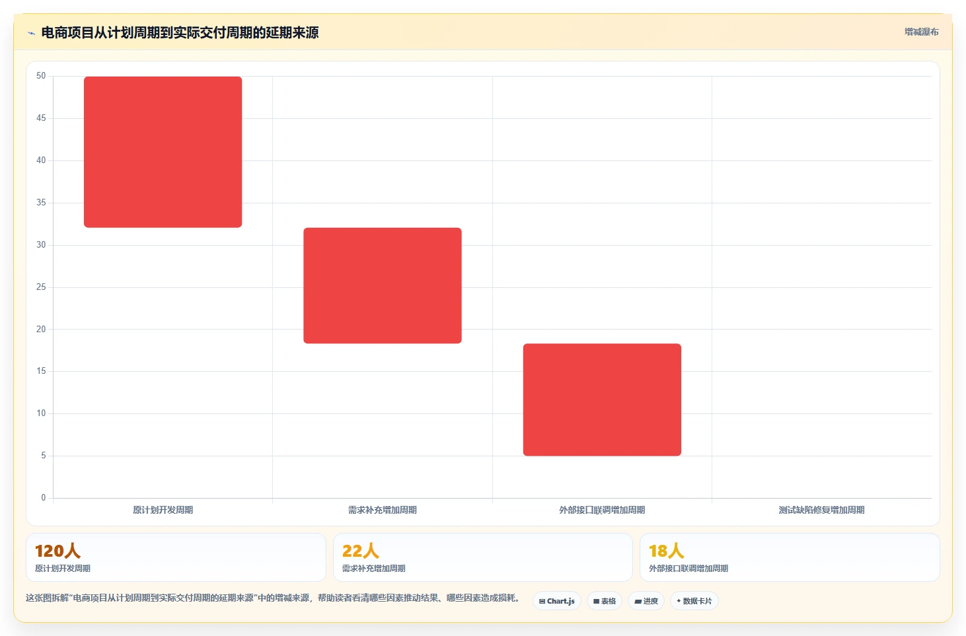
Task: Click the x-axis label 外部接口联调增加周期
Action: click(x=602, y=510)
